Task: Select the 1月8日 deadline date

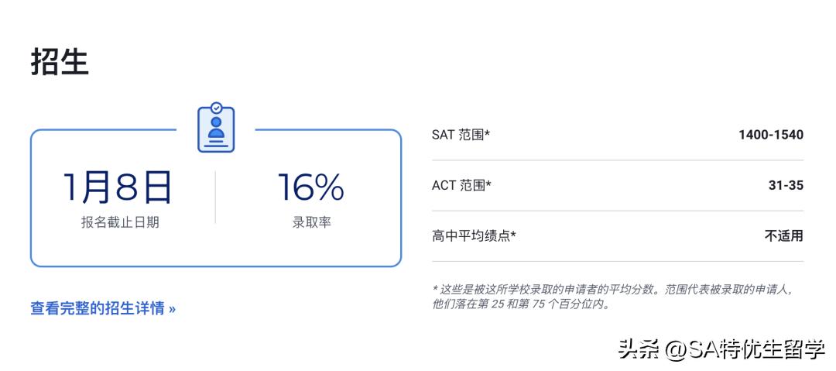Action: (118, 187)
